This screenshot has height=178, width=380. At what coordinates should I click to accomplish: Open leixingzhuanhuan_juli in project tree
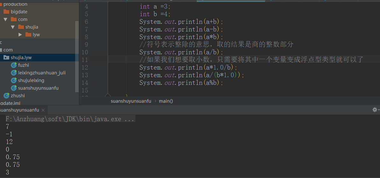coord(42,73)
